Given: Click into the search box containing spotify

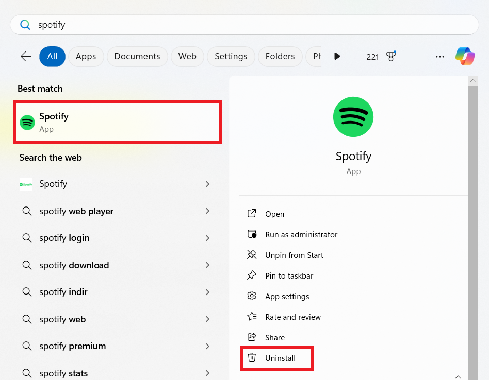Looking at the screenshot, I should [x=244, y=25].
